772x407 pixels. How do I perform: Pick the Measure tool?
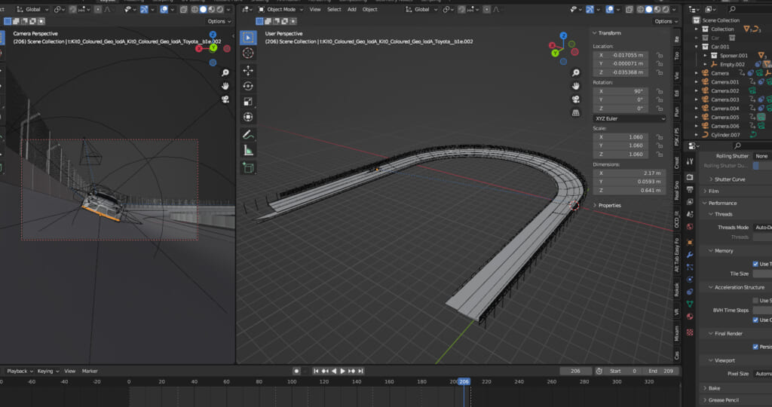[x=248, y=151]
